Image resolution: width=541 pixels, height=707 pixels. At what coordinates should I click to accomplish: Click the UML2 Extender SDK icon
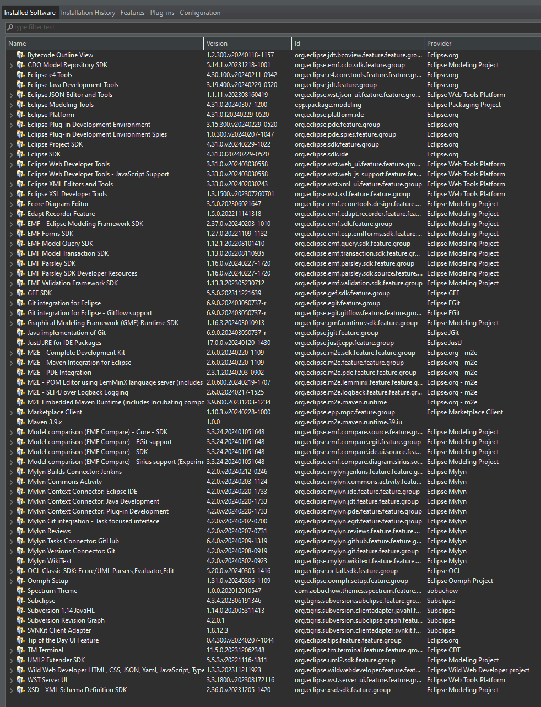pos(21,660)
